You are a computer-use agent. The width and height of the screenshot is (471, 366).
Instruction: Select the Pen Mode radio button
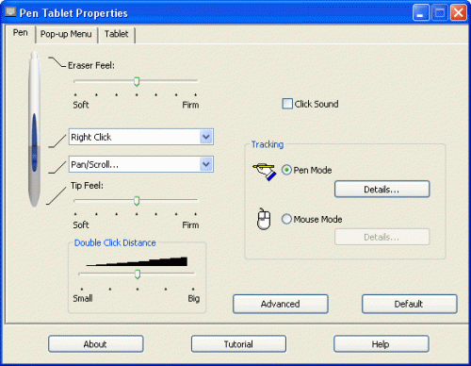[x=286, y=170]
